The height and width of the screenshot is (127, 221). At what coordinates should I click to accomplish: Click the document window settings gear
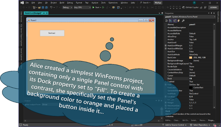click(x=162, y=13)
